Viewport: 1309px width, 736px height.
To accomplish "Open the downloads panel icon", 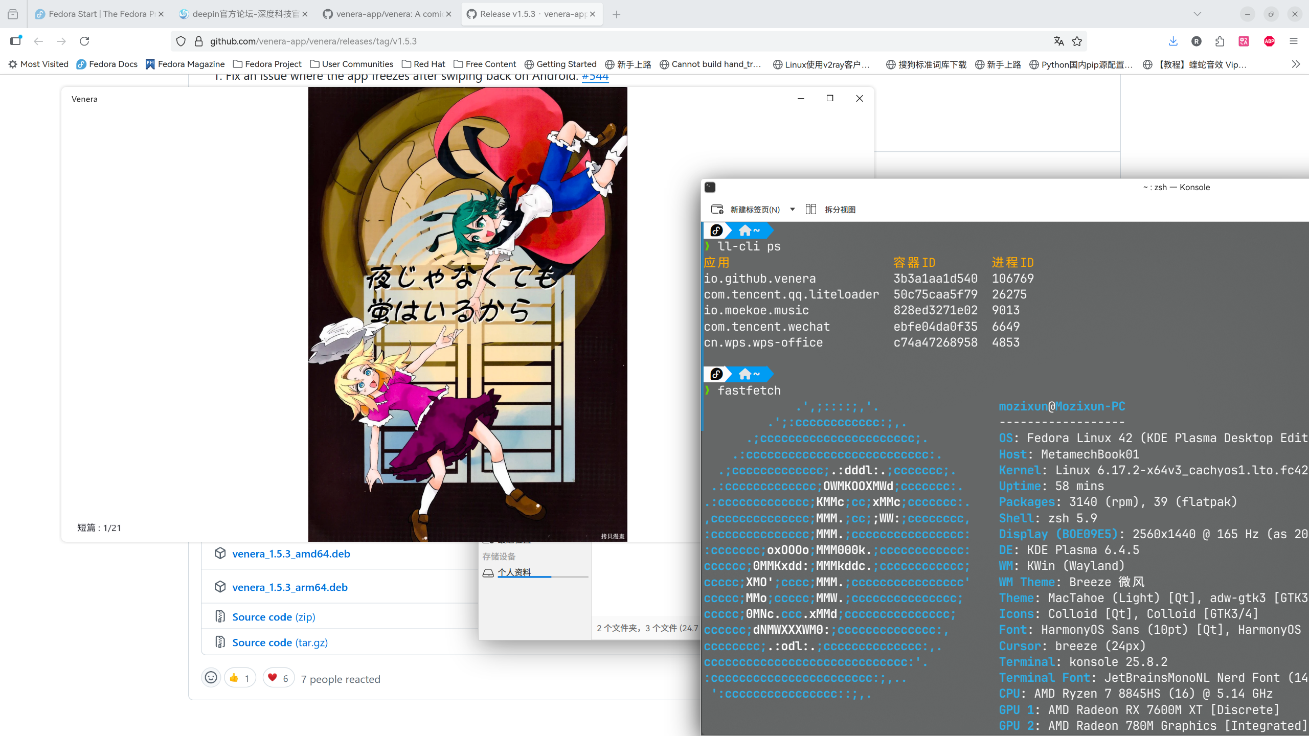I will tap(1173, 41).
